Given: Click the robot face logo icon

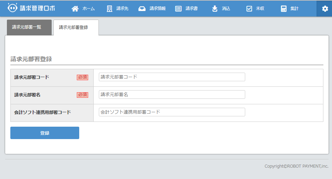Looking at the screenshot, I should [x=12, y=8].
